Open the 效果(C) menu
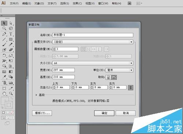This screenshot has height=134, width=183. coord(77,3)
